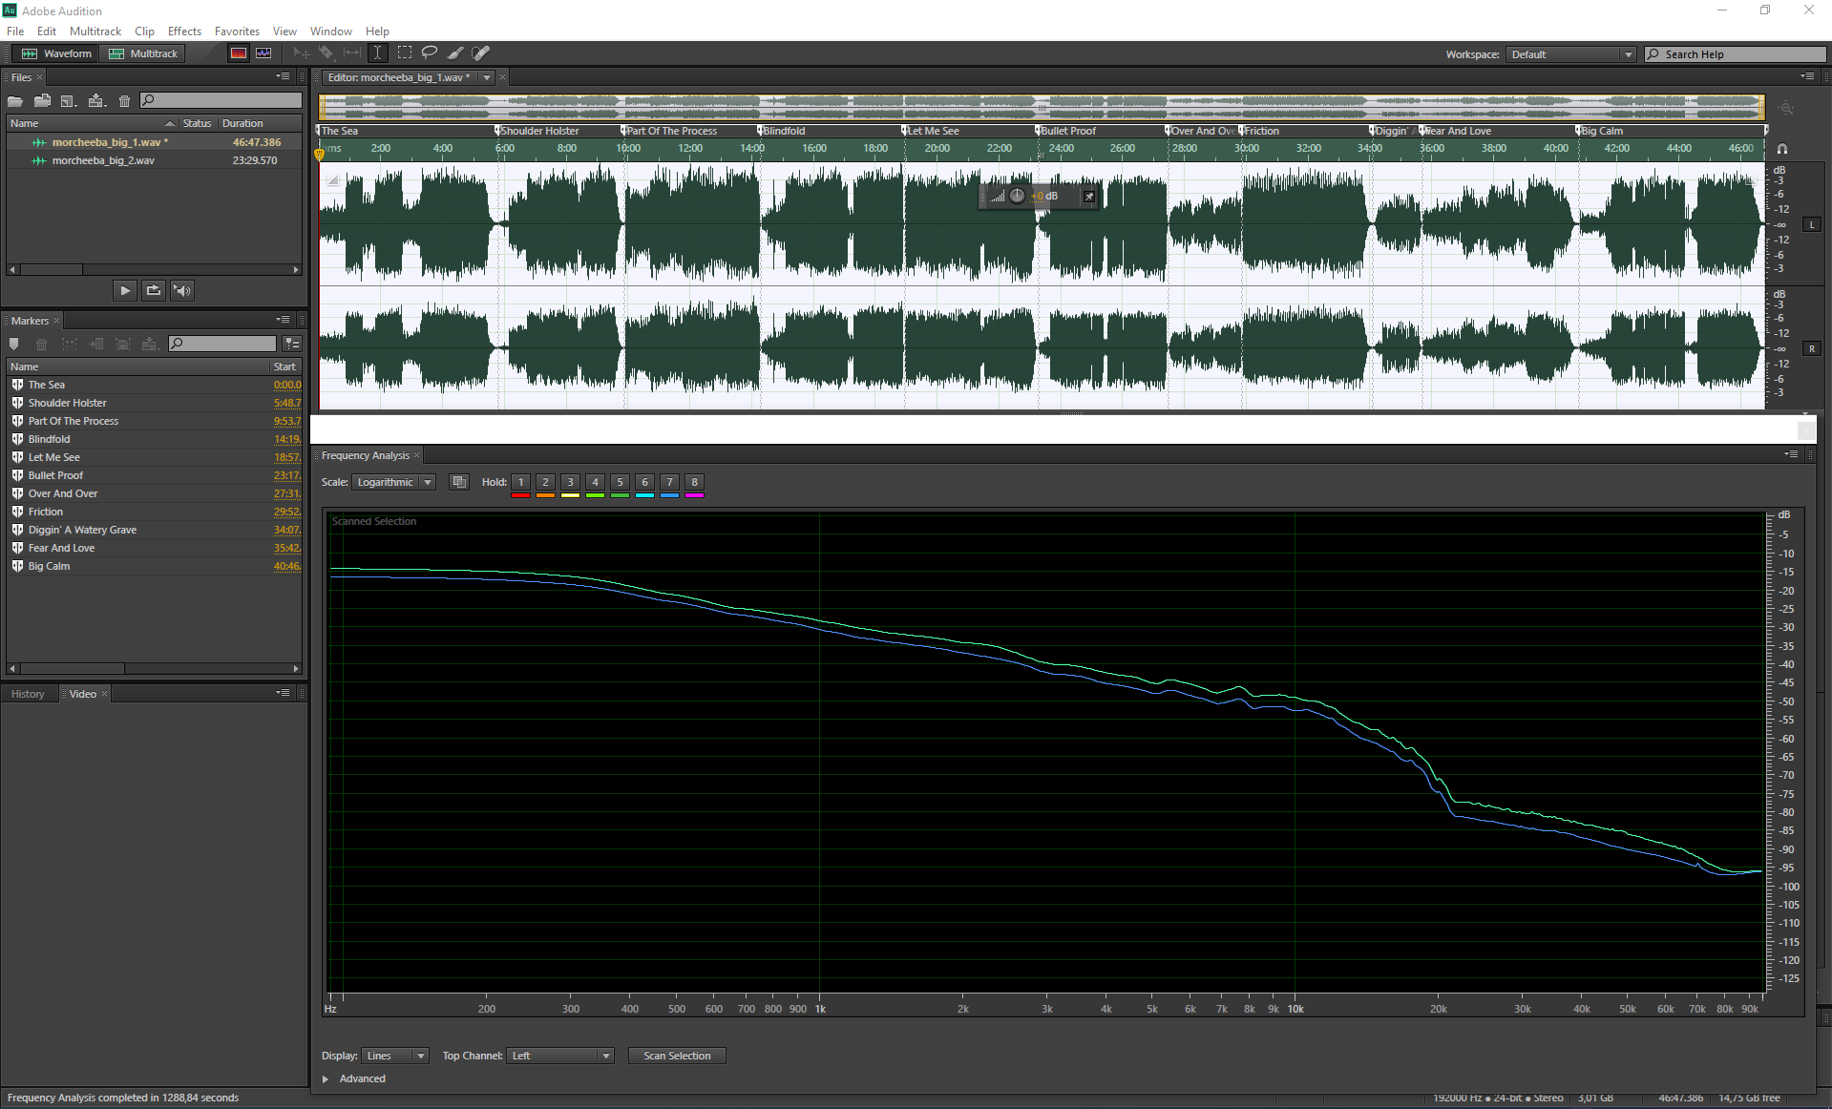Click the New File icon in Files panel
The image size is (1832, 1109).
click(68, 100)
